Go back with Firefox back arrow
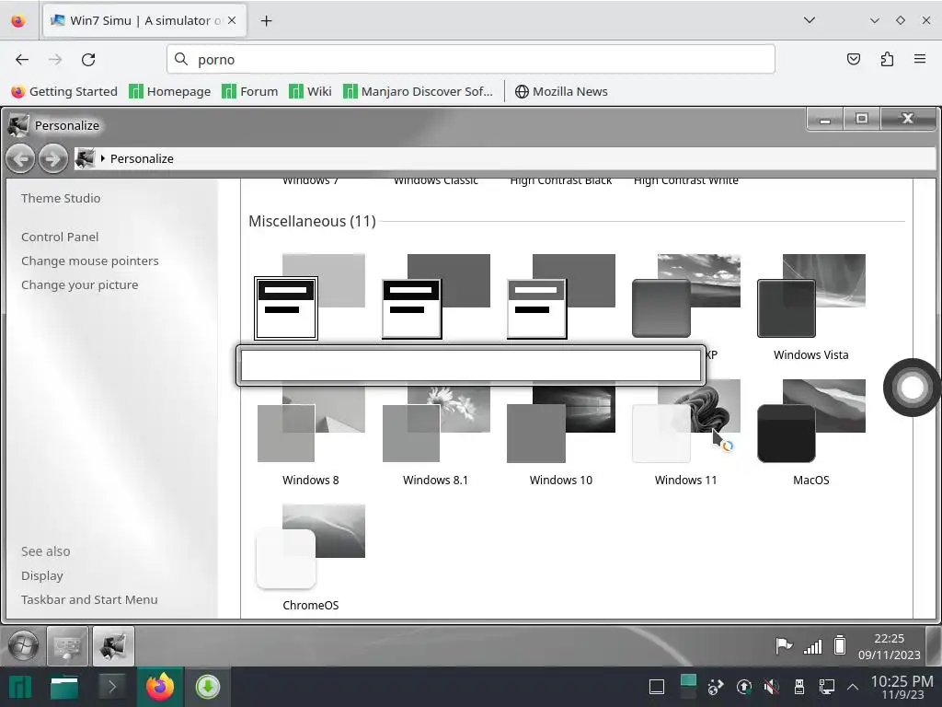Image resolution: width=942 pixels, height=707 pixels. tap(22, 60)
